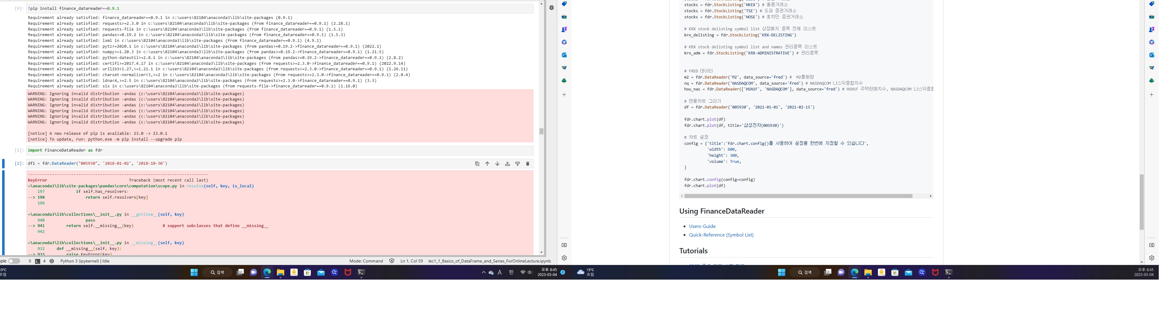The width and height of the screenshot is (1175, 330).
Task: Open tree icon in Jupyter window's Edge sidebar
Action: click(564, 80)
